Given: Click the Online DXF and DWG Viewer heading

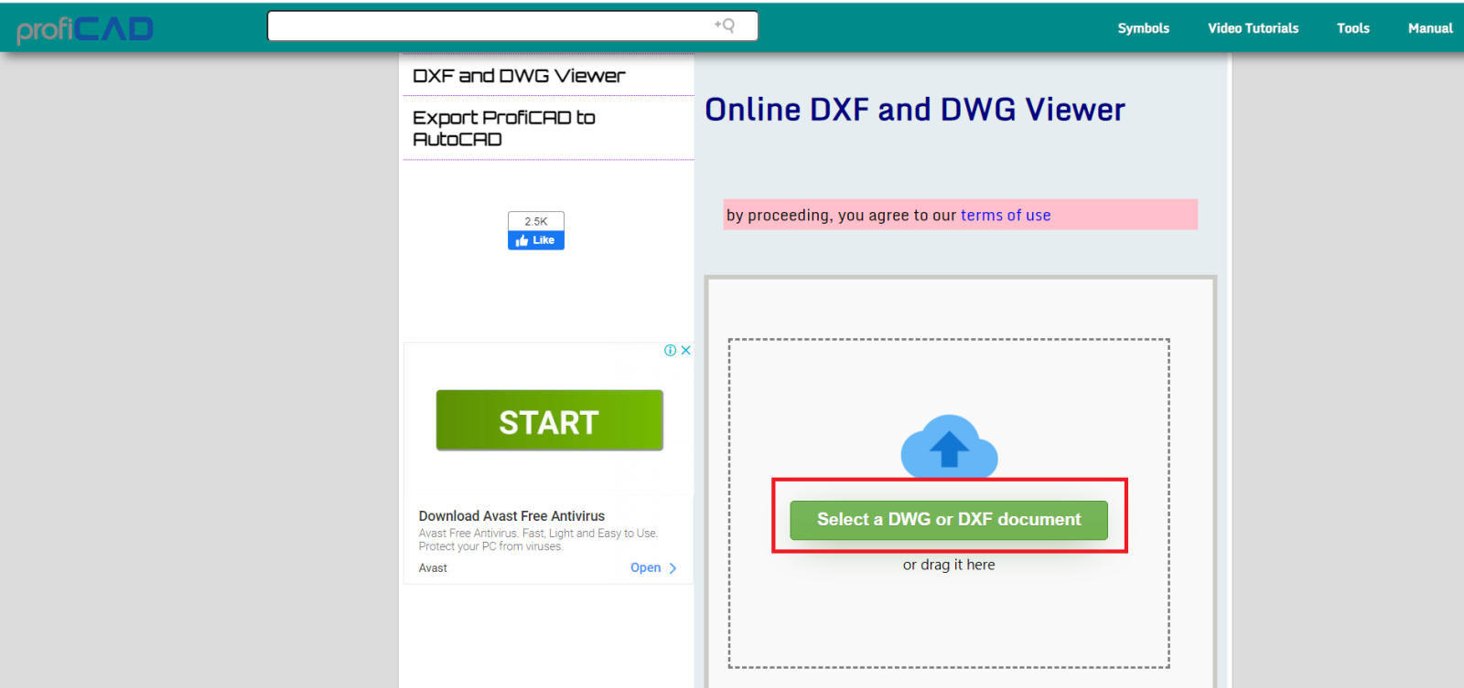Looking at the screenshot, I should point(915,110).
